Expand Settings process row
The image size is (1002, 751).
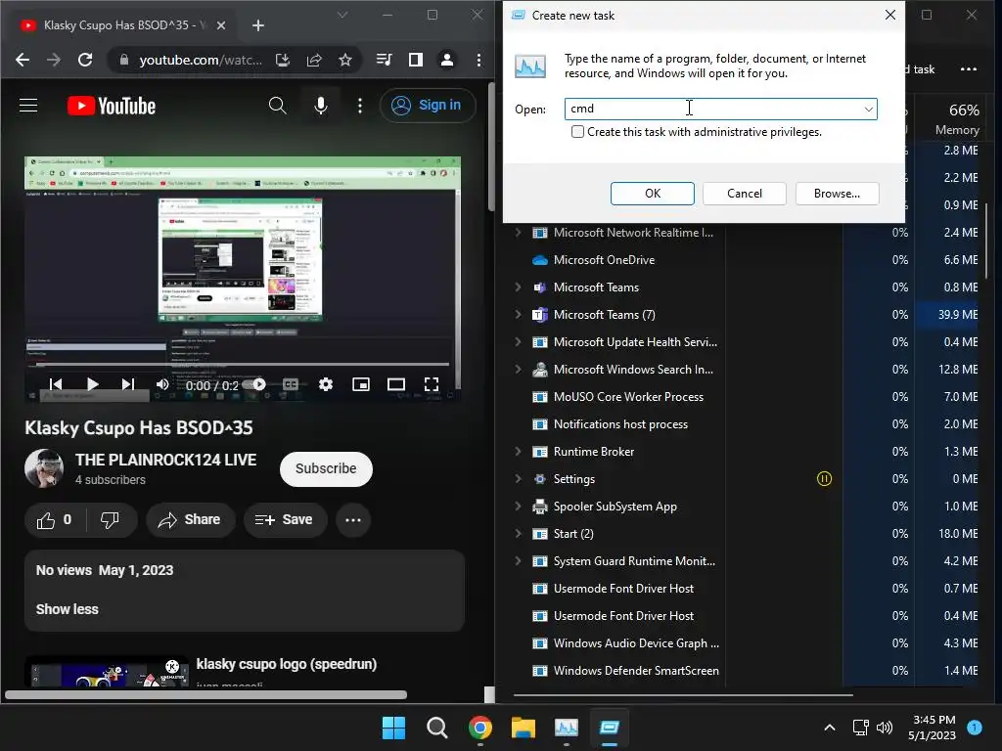point(518,479)
